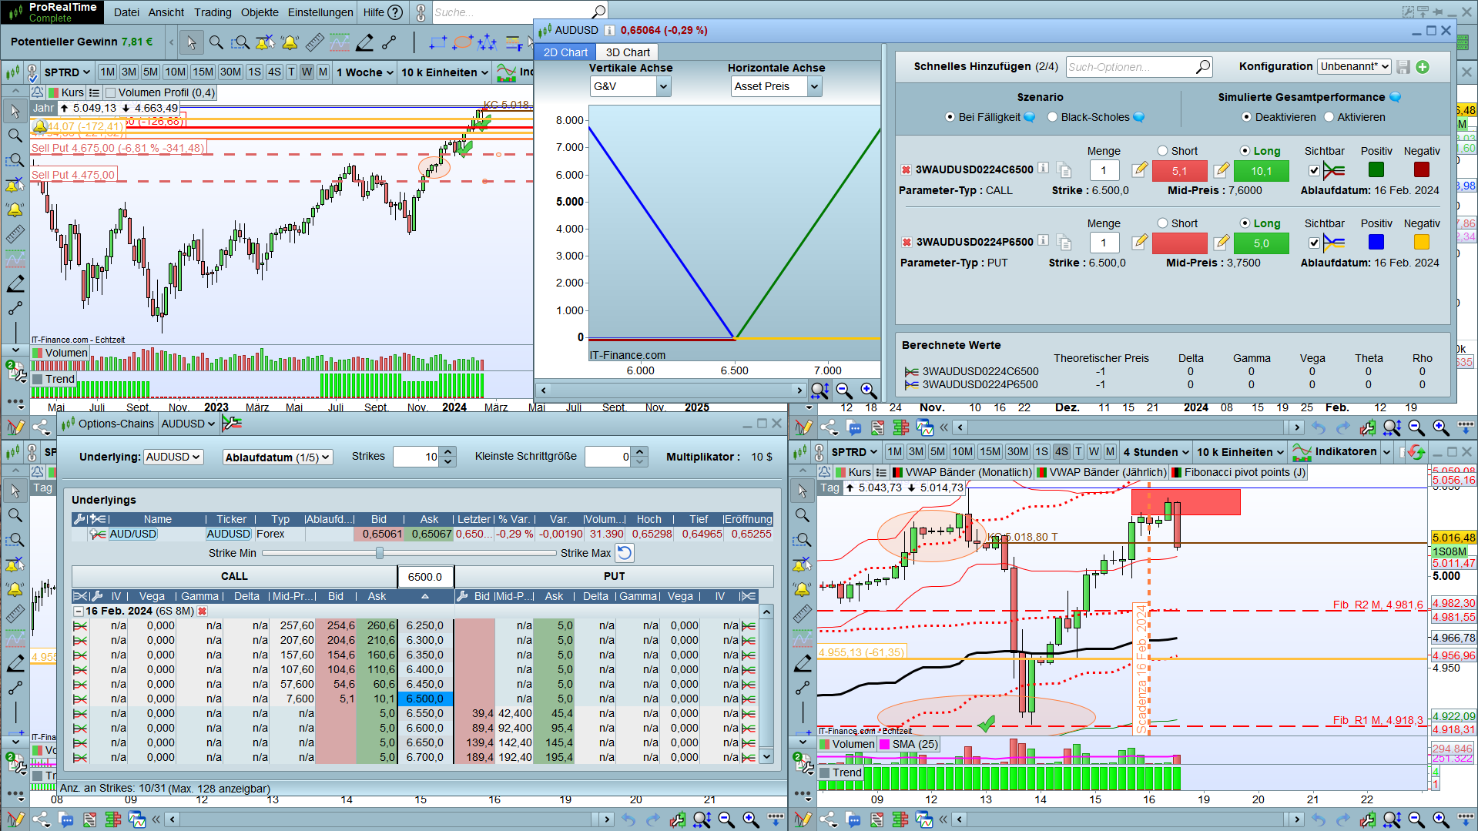Image resolution: width=1478 pixels, height=831 pixels.
Task: Click green plus to add new configuration
Action: tap(1423, 67)
